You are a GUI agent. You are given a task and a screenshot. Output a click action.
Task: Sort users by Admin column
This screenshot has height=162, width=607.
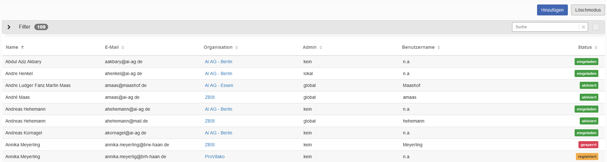coord(321,47)
